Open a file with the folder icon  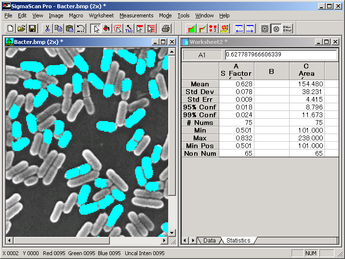21,28
